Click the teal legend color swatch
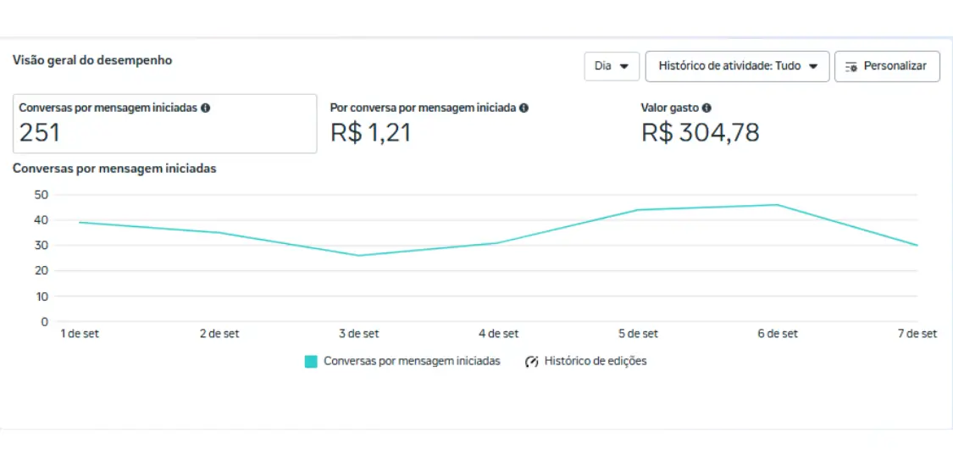The width and height of the screenshot is (953, 466). click(311, 362)
